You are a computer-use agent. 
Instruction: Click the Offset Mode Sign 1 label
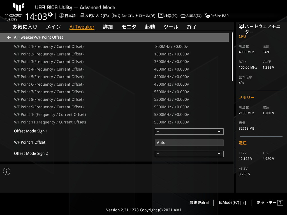[x=31, y=131]
